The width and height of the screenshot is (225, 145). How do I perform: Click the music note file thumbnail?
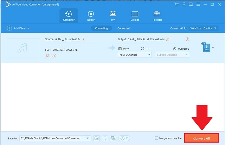click(24, 48)
